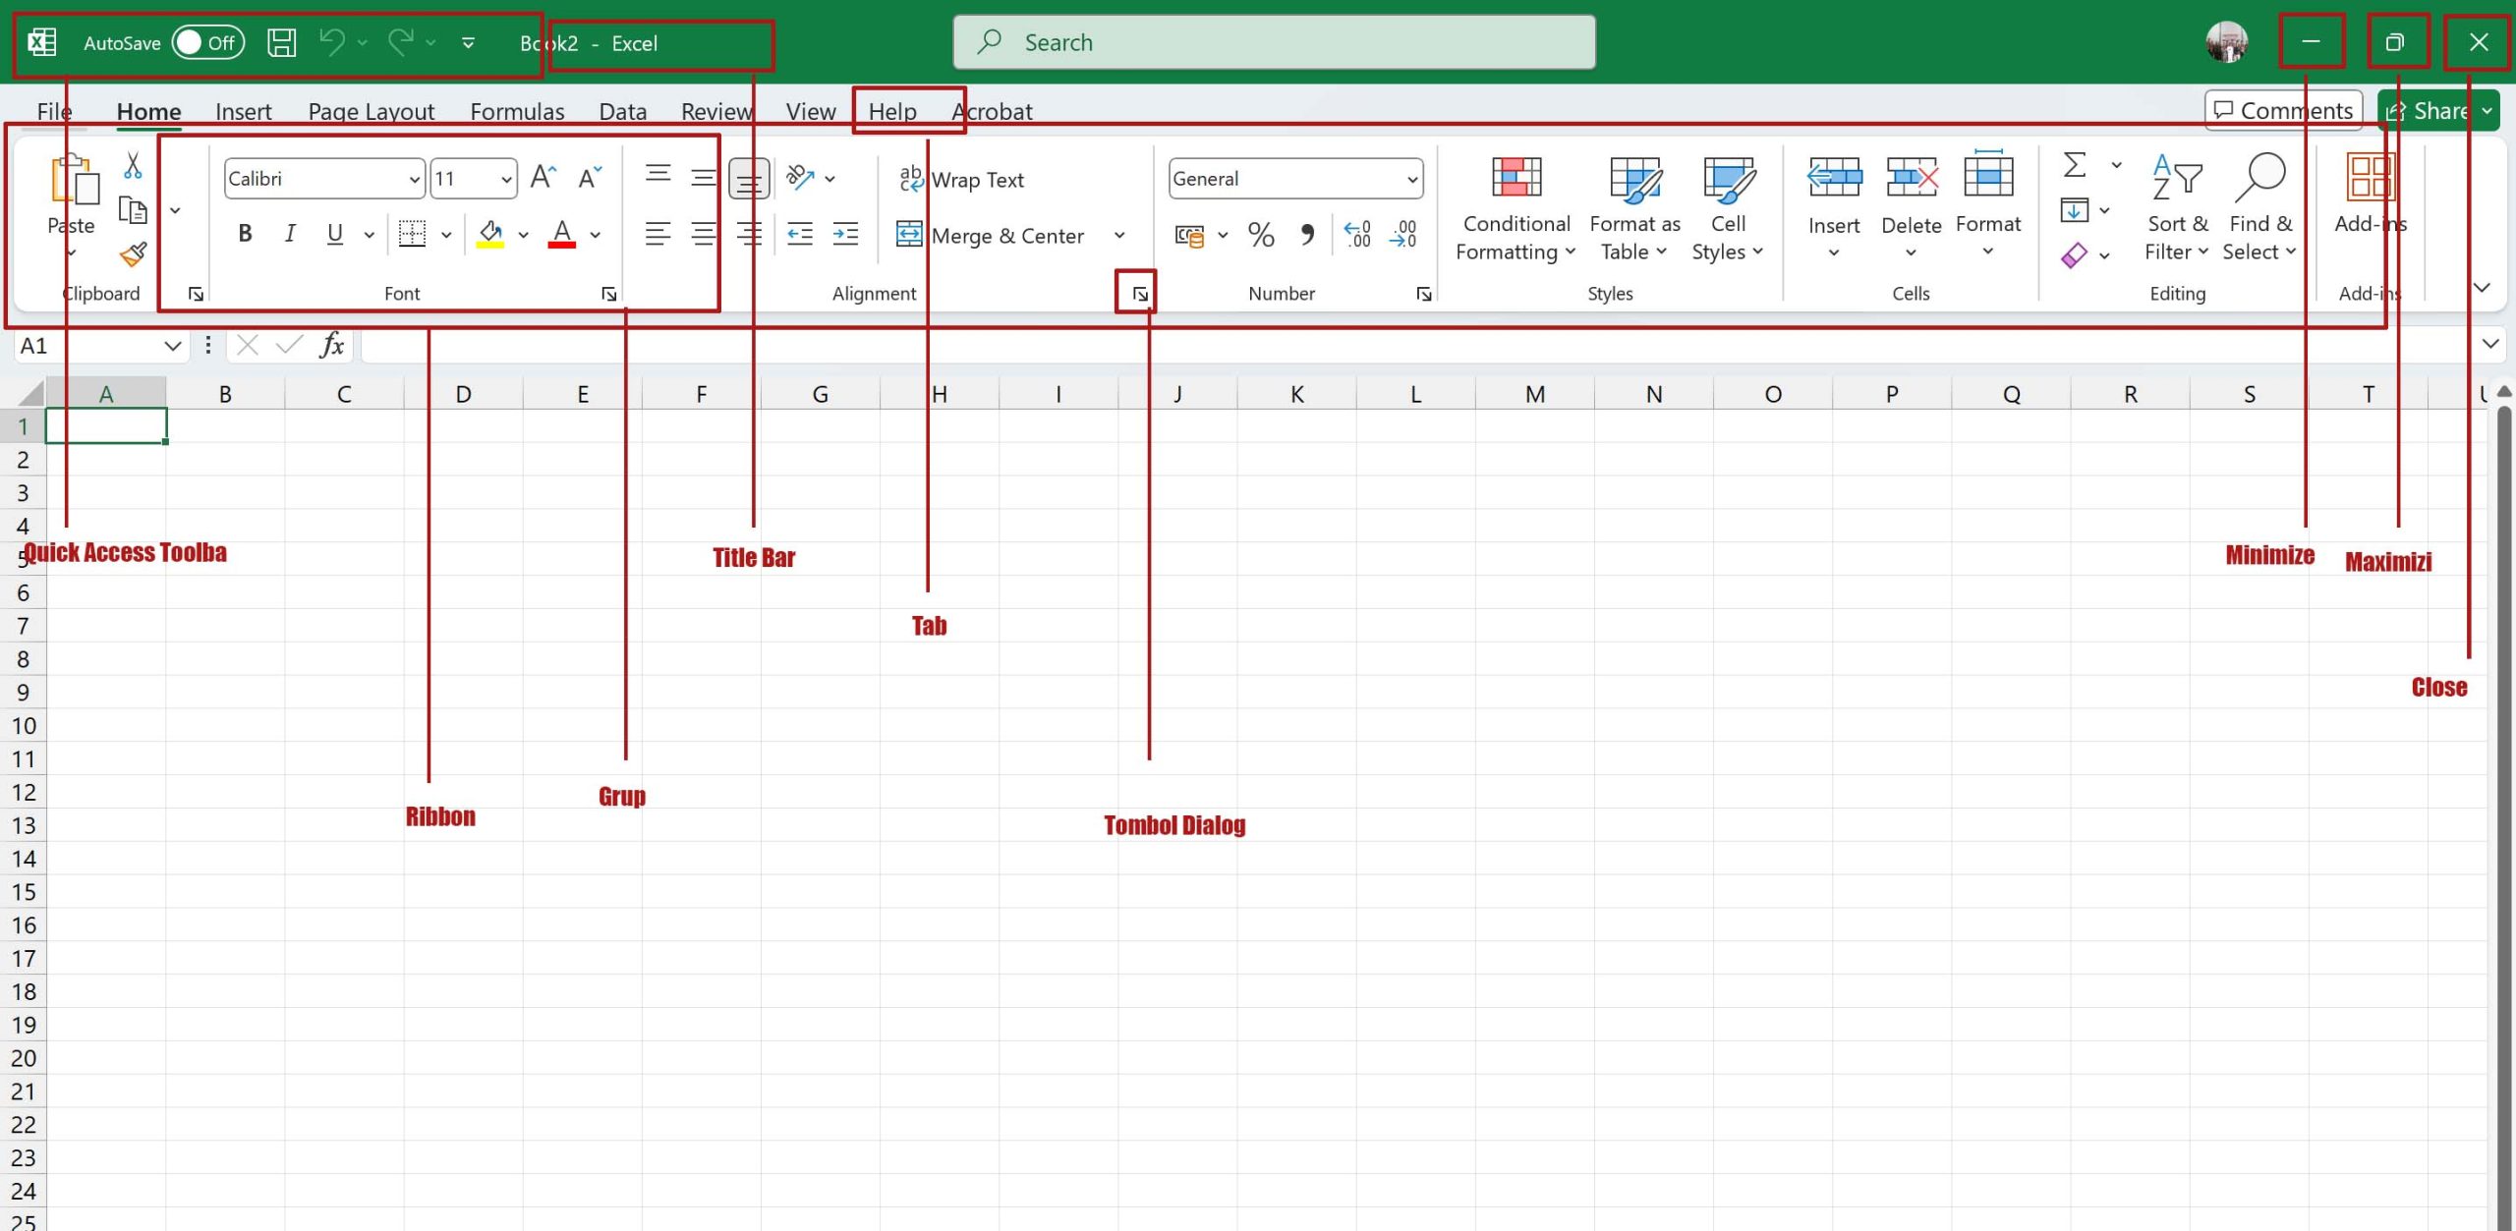Click the Align Left icon
This screenshot has height=1231, width=2516.
(x=658, y=234)
